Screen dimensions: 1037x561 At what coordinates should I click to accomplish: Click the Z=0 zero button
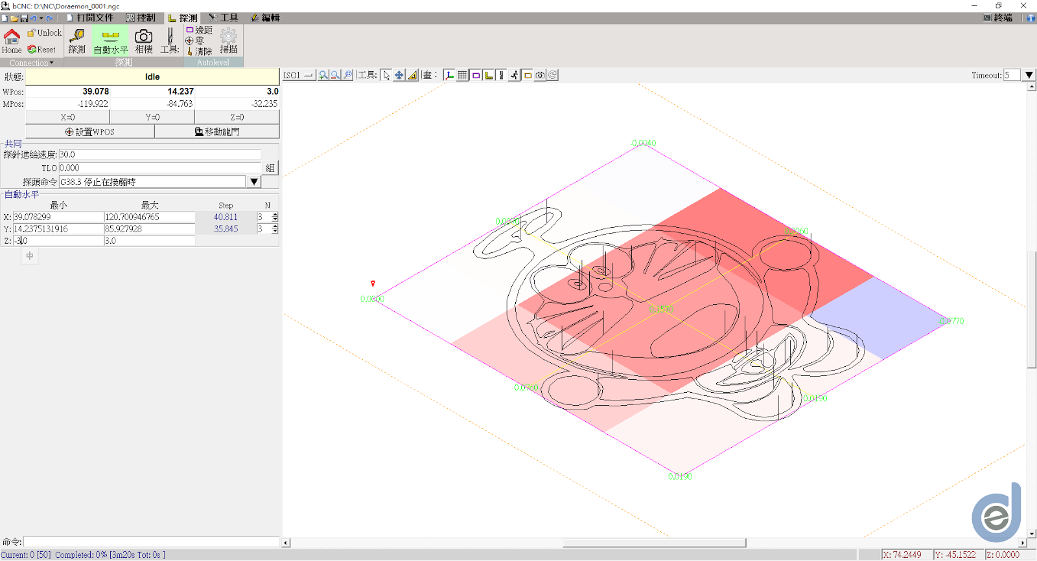click(x=237, y=117)
